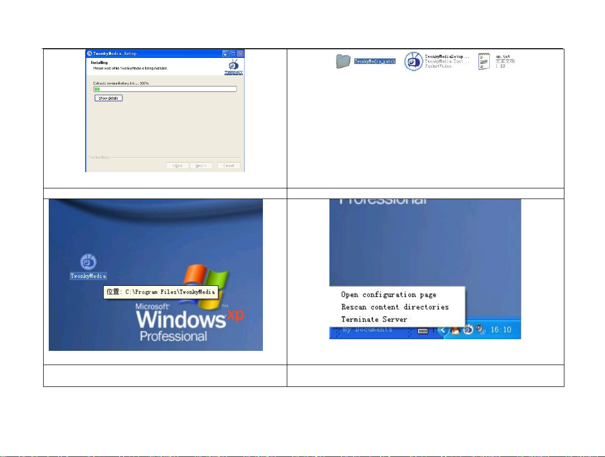Click the 16:10 taskbar clock

[x=501, y=330]
